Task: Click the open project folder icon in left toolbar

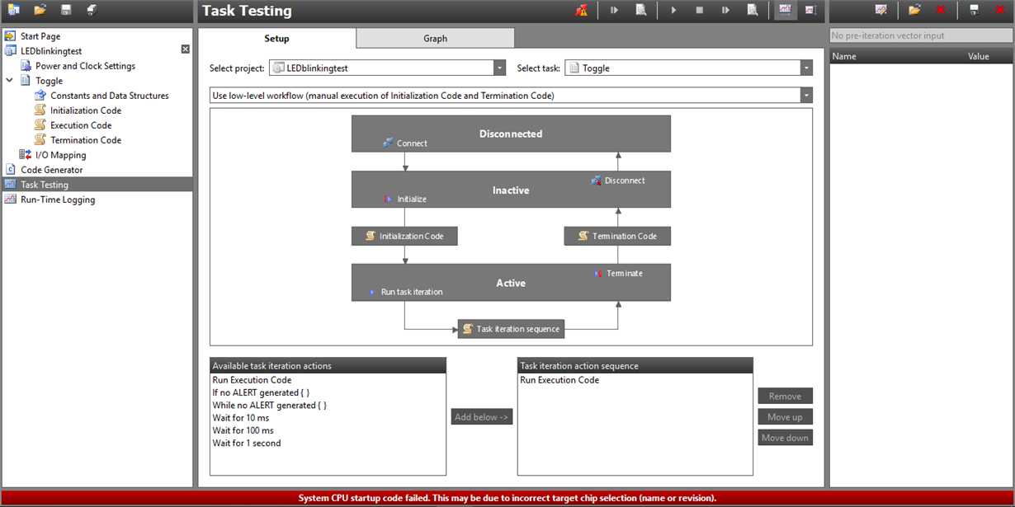Action: click(40, 10)
